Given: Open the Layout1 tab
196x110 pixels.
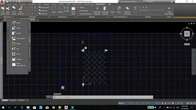Looking at the screenshot, I should 13,100.
